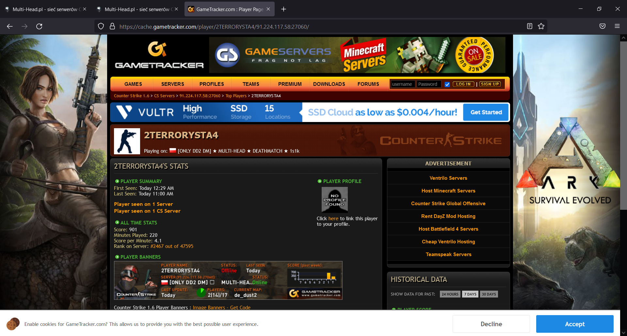Open the SERVERS menu
627x336 pixels.
pyautogui.click(x=172, y=84)
